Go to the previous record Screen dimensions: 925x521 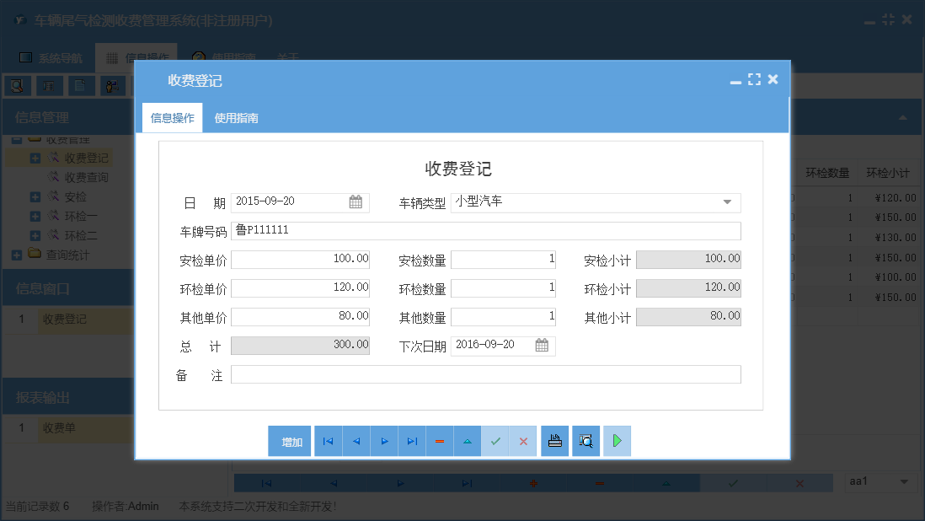click(x=356, y=441)
